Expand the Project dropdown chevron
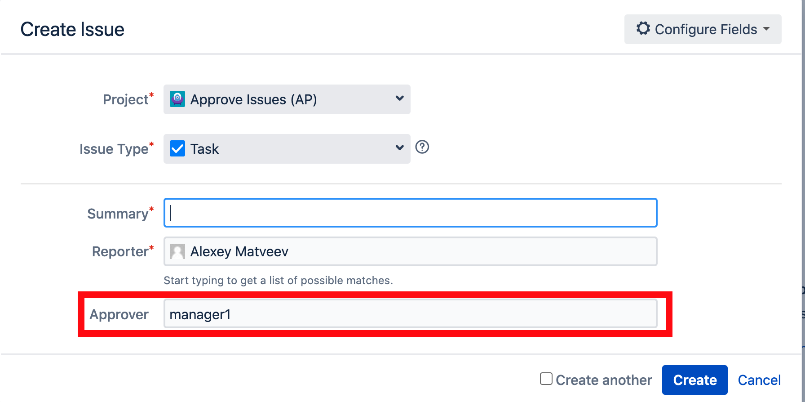The height and width of the screenshot is (402, 805). (x=399, y=98)
